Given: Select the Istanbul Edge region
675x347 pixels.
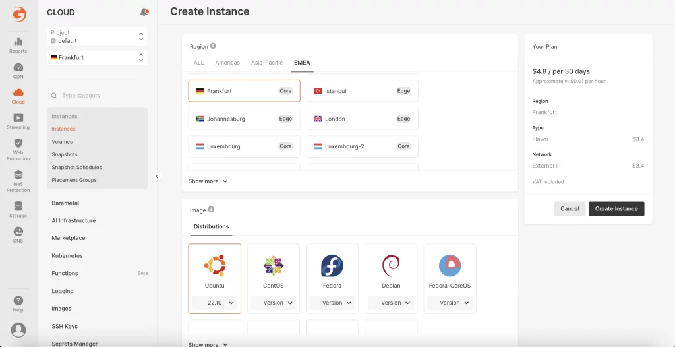Looking at the screenshot, I should click(x=362, y=91).
